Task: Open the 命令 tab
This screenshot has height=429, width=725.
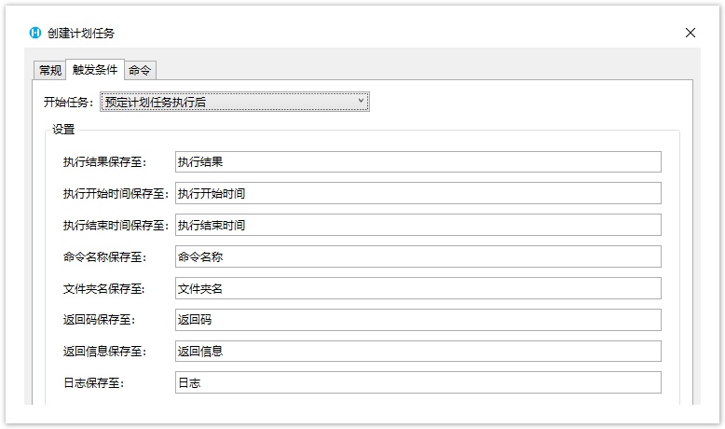Action: pyautogui.click(x=140, y=70)
